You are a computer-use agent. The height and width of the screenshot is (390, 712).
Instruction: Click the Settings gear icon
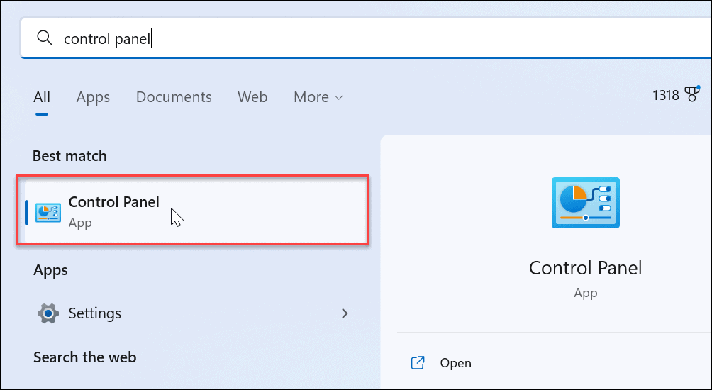(x=48, y=313)
